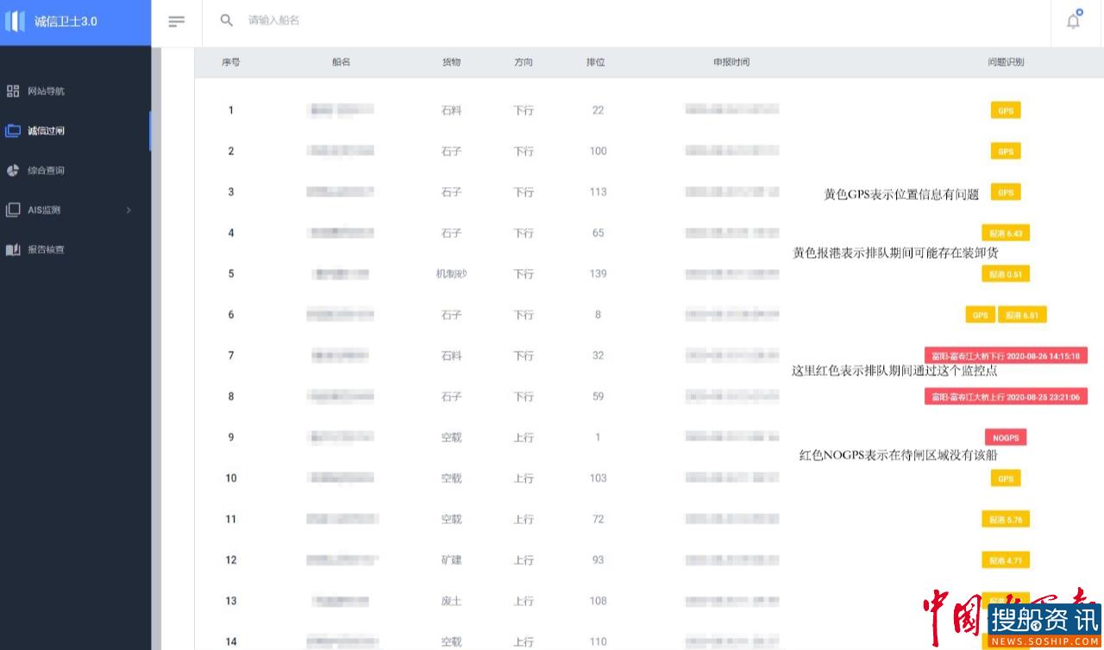Viewport: 1104px width, 650px height.
Task: Click the 报港 6.43 tag
Action: [x=1006, y=234]
